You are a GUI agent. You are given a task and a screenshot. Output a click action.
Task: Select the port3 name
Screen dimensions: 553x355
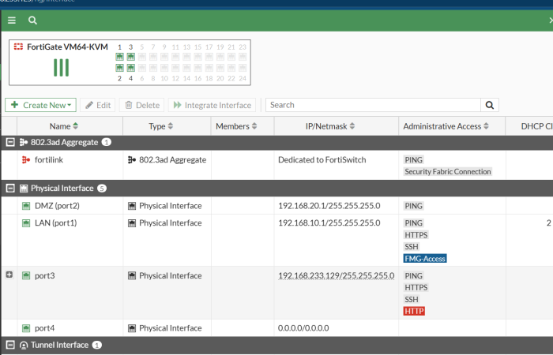[45, 276]
